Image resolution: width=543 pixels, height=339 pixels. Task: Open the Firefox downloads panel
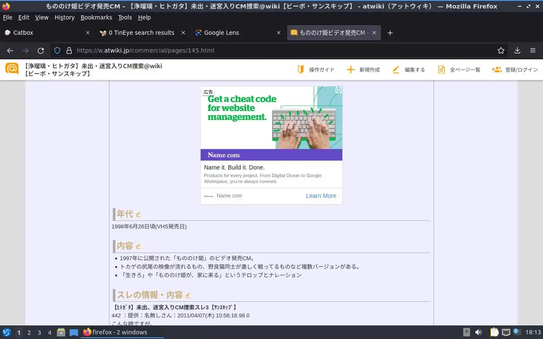coord(518,50)
